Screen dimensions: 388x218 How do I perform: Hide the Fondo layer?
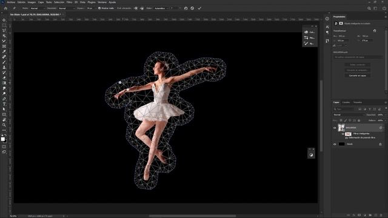335,144
